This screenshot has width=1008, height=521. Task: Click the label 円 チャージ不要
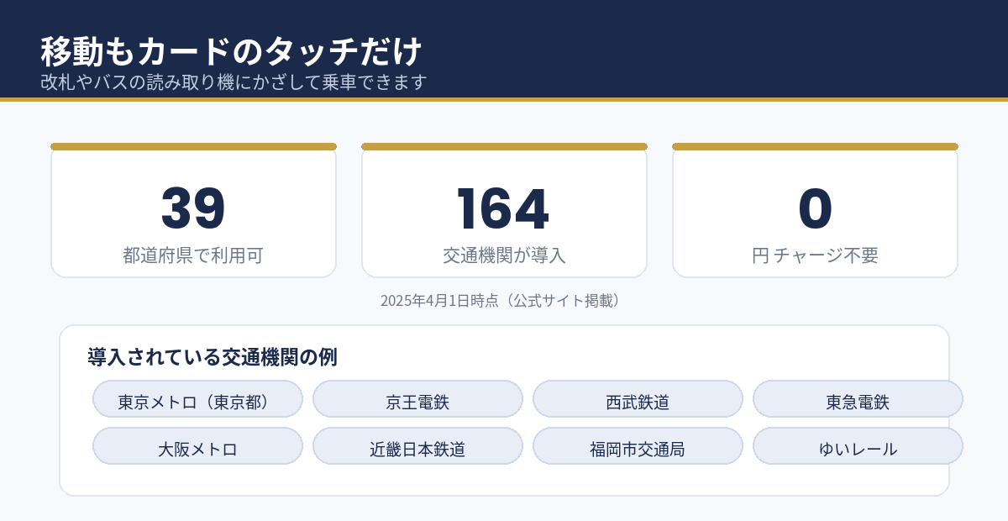[815, 255]
